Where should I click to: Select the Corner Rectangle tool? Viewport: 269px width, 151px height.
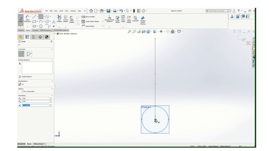[34, 21]
